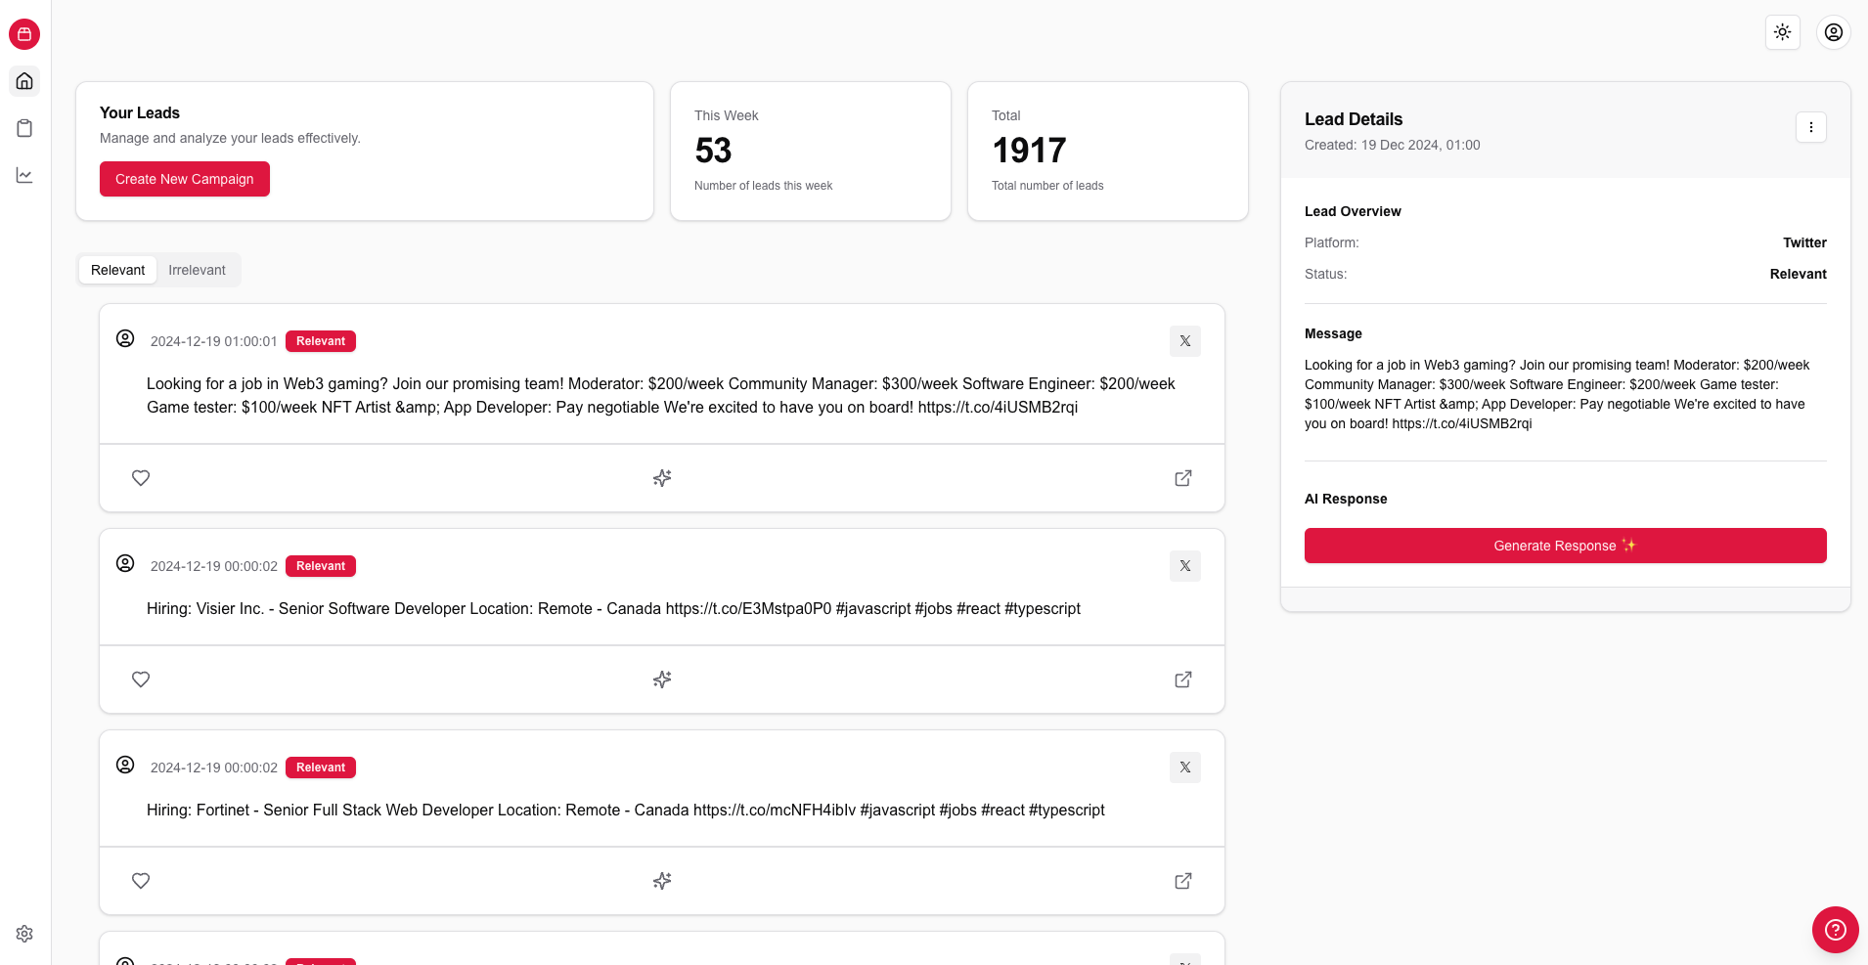The width and height of the screenshot is (1868, 965).
Task: Toggle light/dark theme sun icon
Action: tap(1782, 32)
